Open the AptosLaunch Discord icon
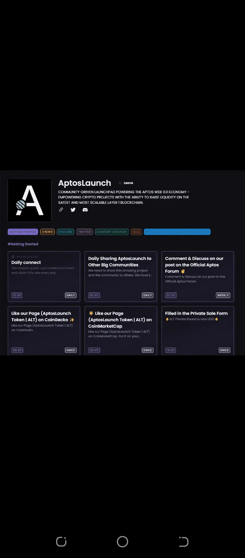The width and height of the screenshot is (245, 558). (x=85, y=210)
